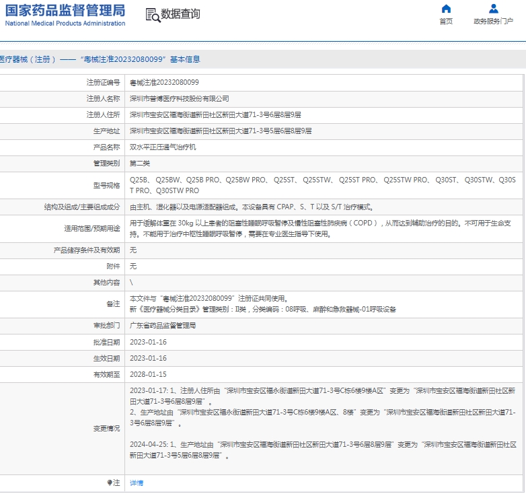526x496 pixels.
Task: Click the 产品名称 row label
Action: coord(107,147)
